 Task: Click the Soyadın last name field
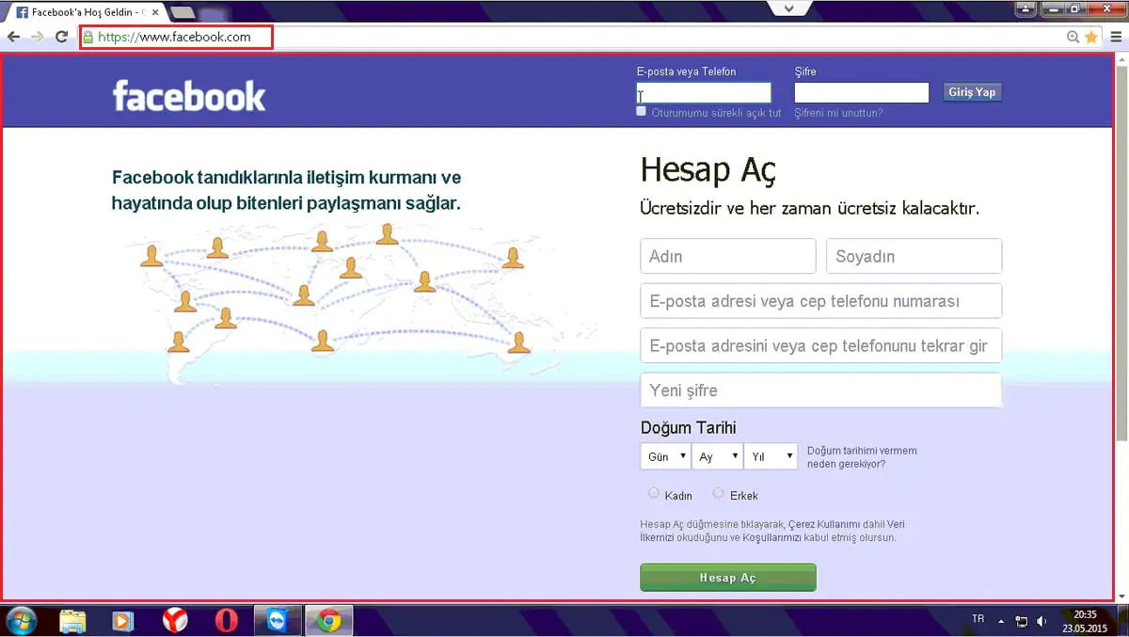point(914,256)
